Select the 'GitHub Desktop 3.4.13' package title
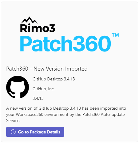139x143 pixels. click(x=54, y=79)
